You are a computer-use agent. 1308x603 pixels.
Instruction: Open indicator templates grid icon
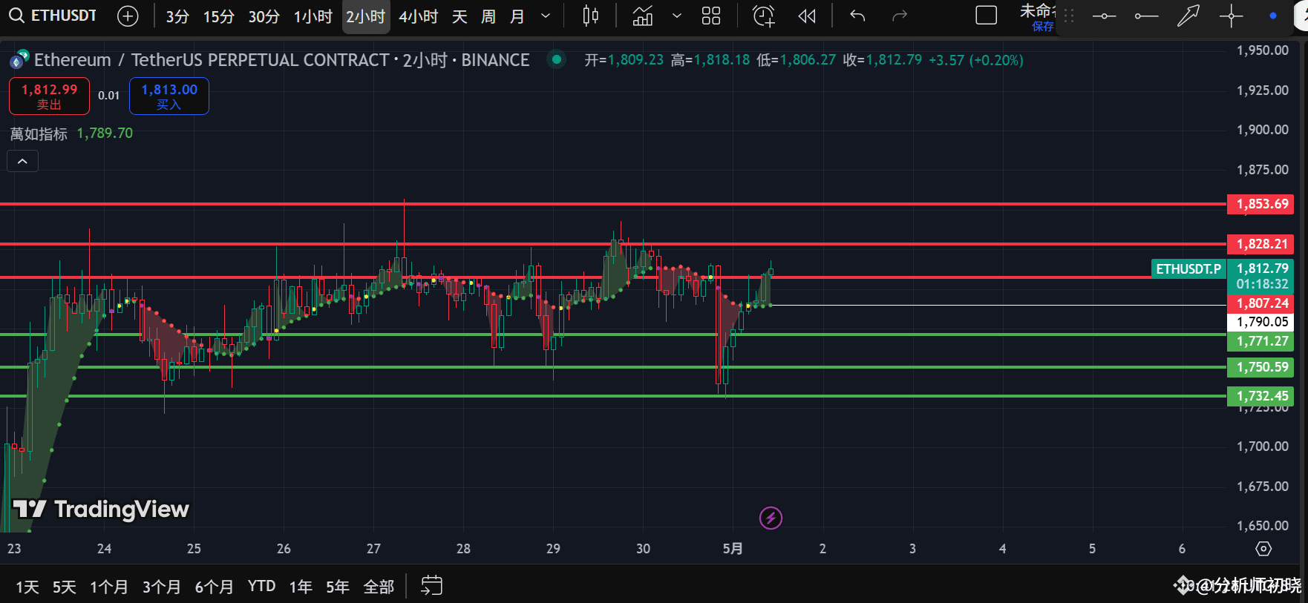(711, 16)
